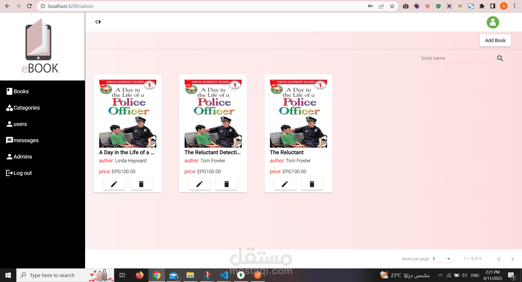Reload the page in Chrome

pyautogui.click(x=29, y=6)
